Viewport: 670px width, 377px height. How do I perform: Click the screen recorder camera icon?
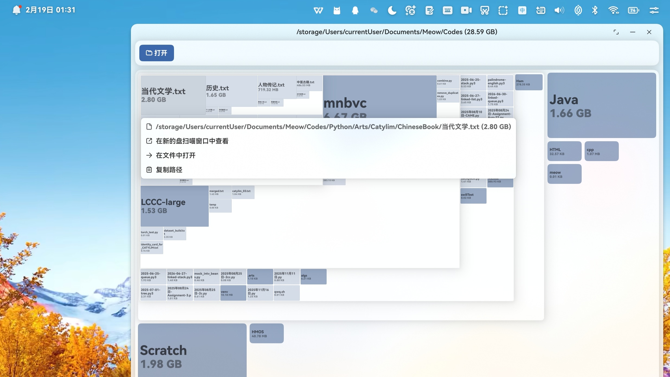466,11
